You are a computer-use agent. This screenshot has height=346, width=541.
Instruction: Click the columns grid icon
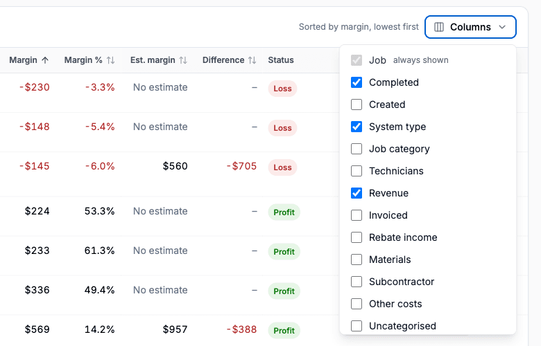pyautogui.click(x=439, y=27)
